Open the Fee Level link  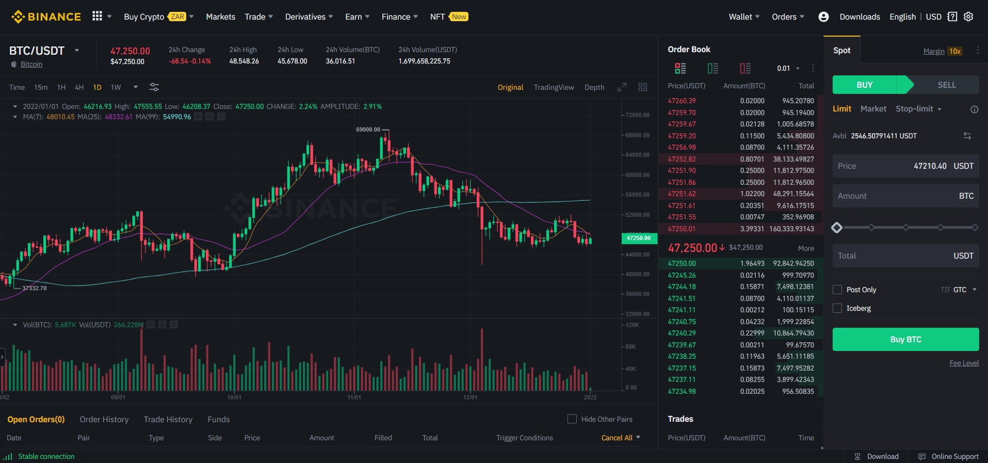click(x=964, y=363)
